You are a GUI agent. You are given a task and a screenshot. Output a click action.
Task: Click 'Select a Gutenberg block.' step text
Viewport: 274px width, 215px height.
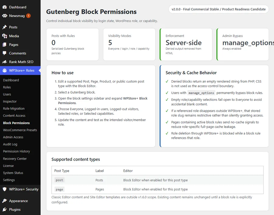point(77,92)
